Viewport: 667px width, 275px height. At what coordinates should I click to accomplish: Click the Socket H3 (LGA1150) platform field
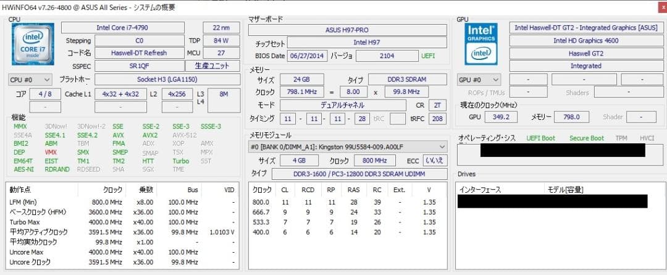[x=167, y=79]
